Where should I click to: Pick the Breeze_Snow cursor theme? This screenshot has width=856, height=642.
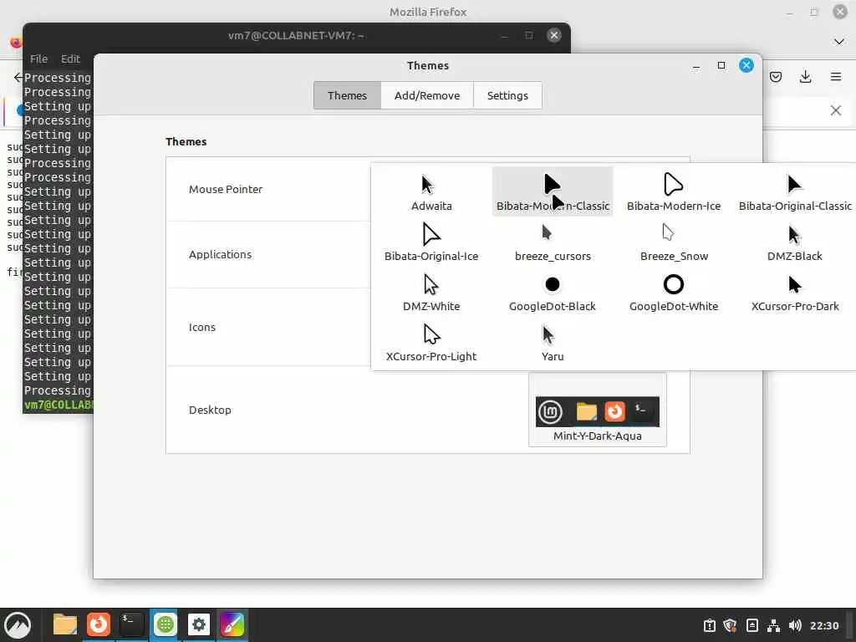tap(674, 242)
